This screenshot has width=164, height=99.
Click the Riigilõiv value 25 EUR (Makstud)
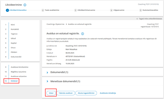[72, 60]
